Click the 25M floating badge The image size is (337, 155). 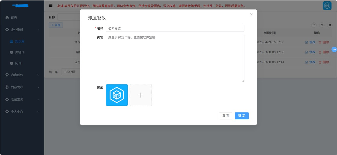334,49
